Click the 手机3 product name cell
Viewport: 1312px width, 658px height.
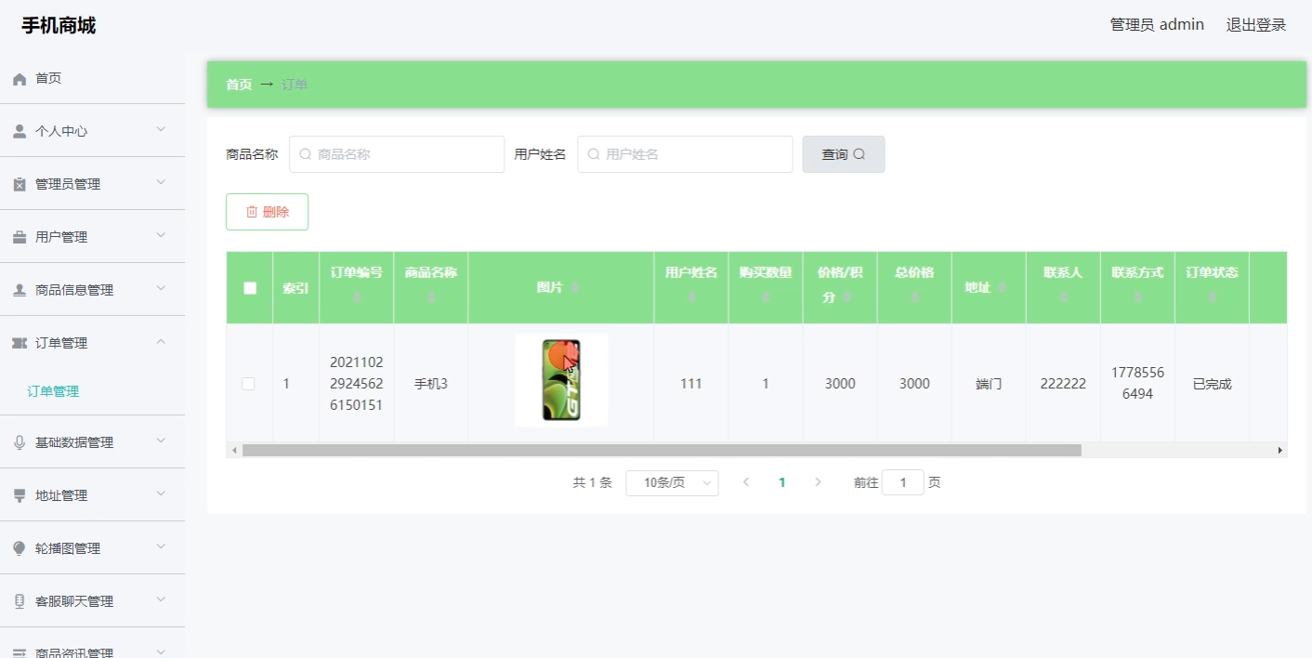(x=431, y=384)
